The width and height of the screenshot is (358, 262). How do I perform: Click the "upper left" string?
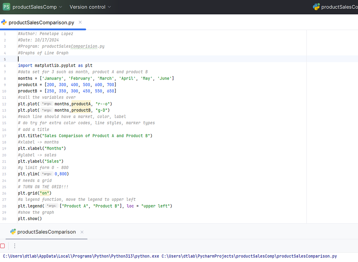(x=155, y=206)
